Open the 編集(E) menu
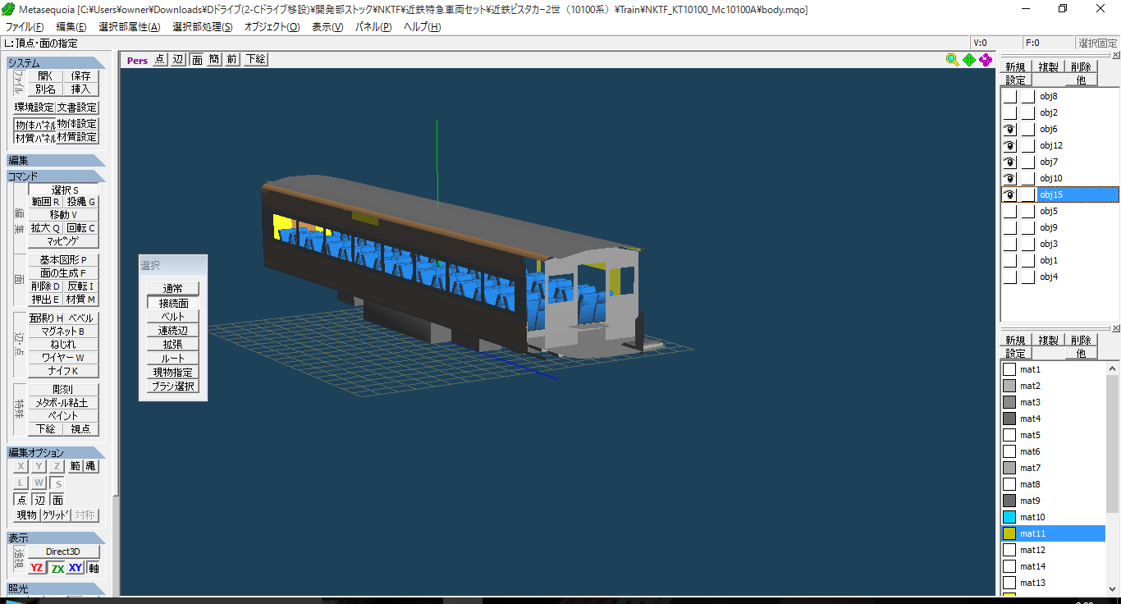1121x604 pixels. point(71,27)
